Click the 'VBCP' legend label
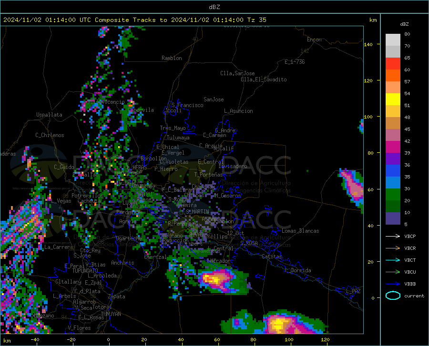This screenshot has height=346, width=429. (x=410, y=236)
